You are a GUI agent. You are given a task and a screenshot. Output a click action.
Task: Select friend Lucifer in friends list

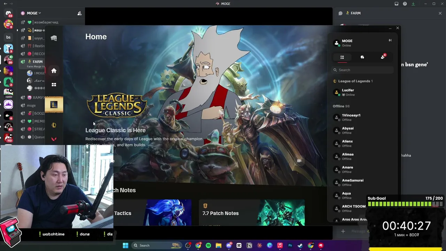pos(362,92)
